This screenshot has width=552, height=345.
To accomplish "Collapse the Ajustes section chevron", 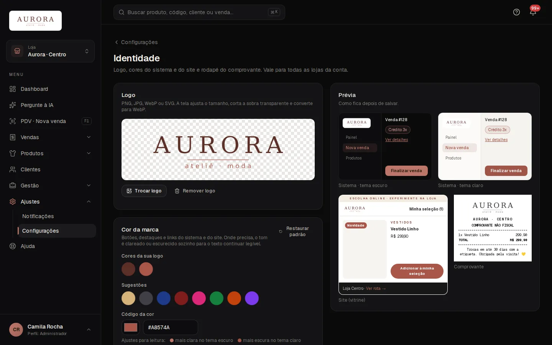I will (89, 202).
